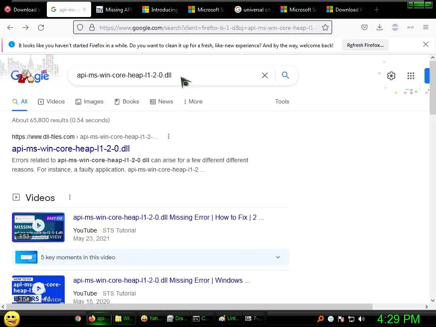Click the Refresh Firefox button

tap(365, 45)
